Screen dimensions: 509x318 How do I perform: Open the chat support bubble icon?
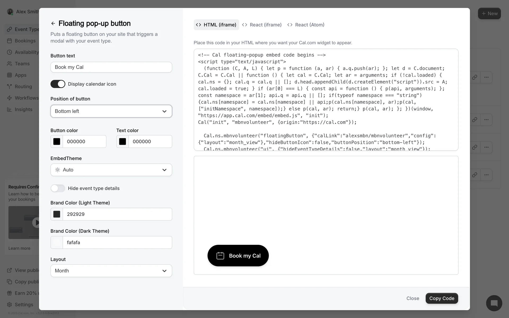click(x=494, y=303)
